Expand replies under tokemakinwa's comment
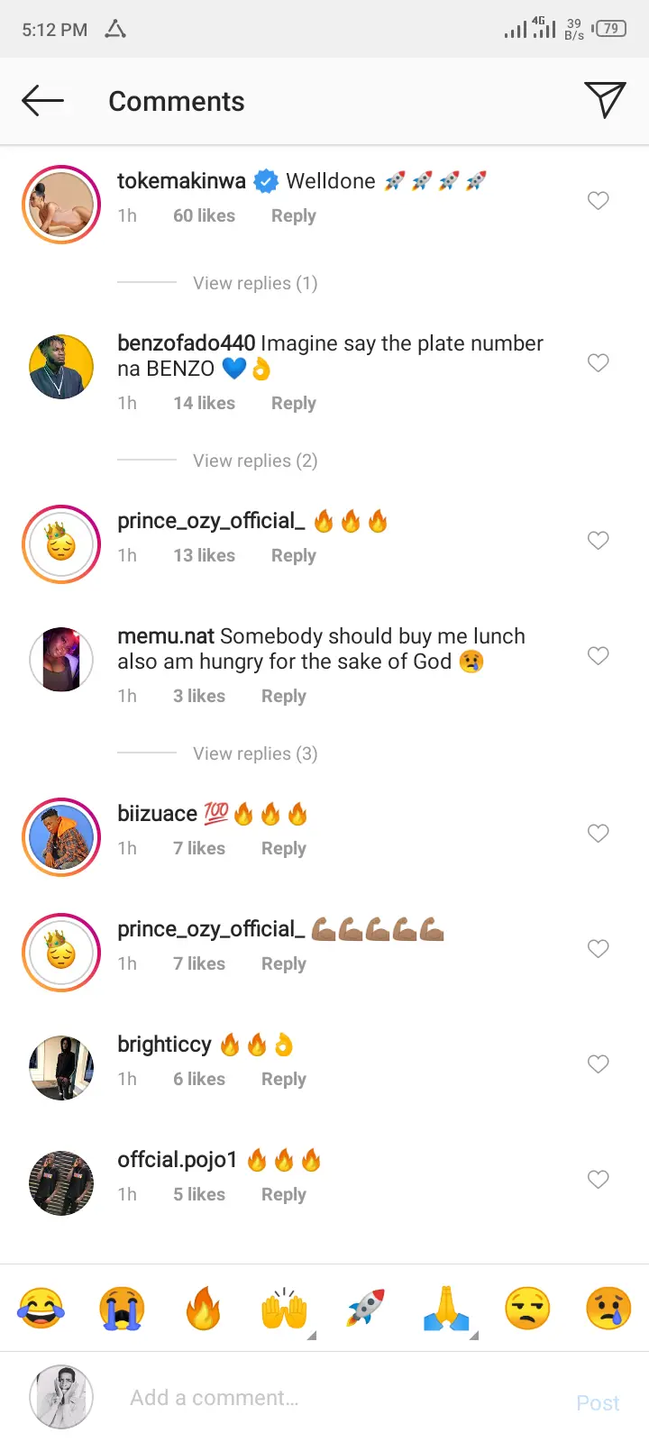649x1442 pixels. [x=255, y=283]
